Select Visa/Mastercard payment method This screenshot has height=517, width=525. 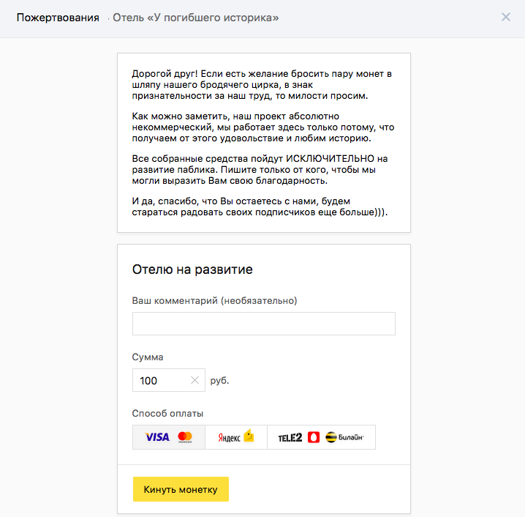click(x=169, y=437)
